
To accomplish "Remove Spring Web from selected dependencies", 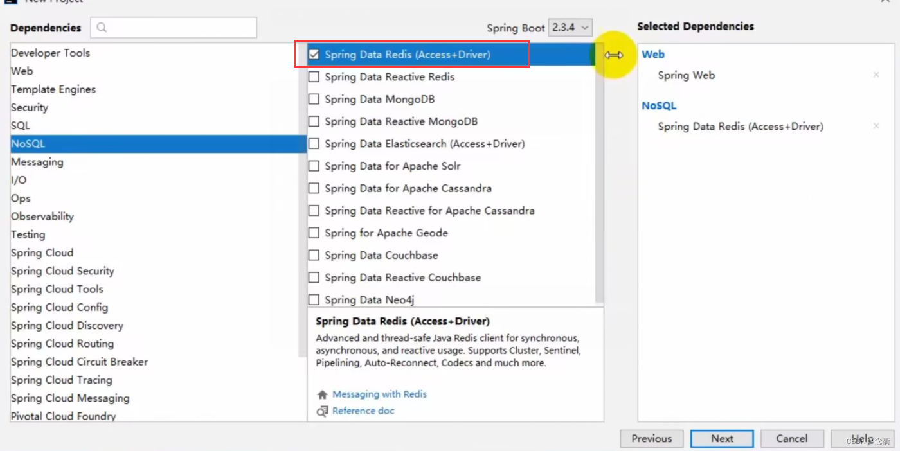I will [876, 75].
